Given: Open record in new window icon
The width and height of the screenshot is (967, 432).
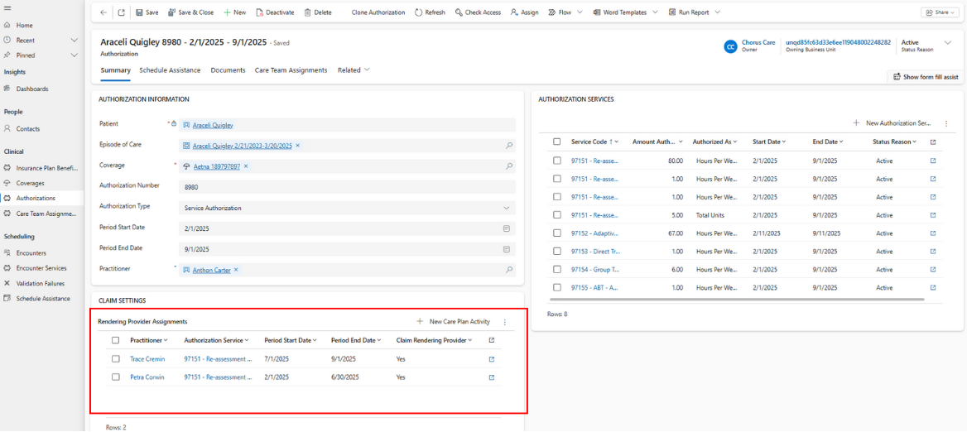Looking at the screenshot, I should (122, 12).
